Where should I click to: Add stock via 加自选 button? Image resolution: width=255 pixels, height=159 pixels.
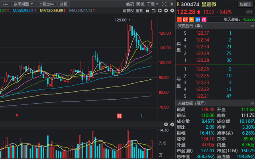[245, 4]
